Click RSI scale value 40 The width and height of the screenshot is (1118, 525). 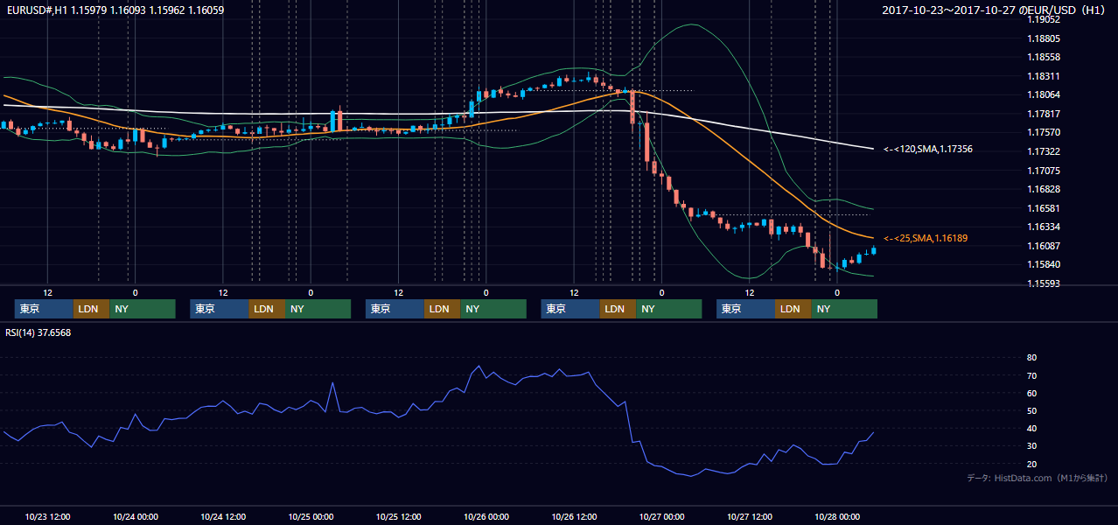coord(1032,429)
